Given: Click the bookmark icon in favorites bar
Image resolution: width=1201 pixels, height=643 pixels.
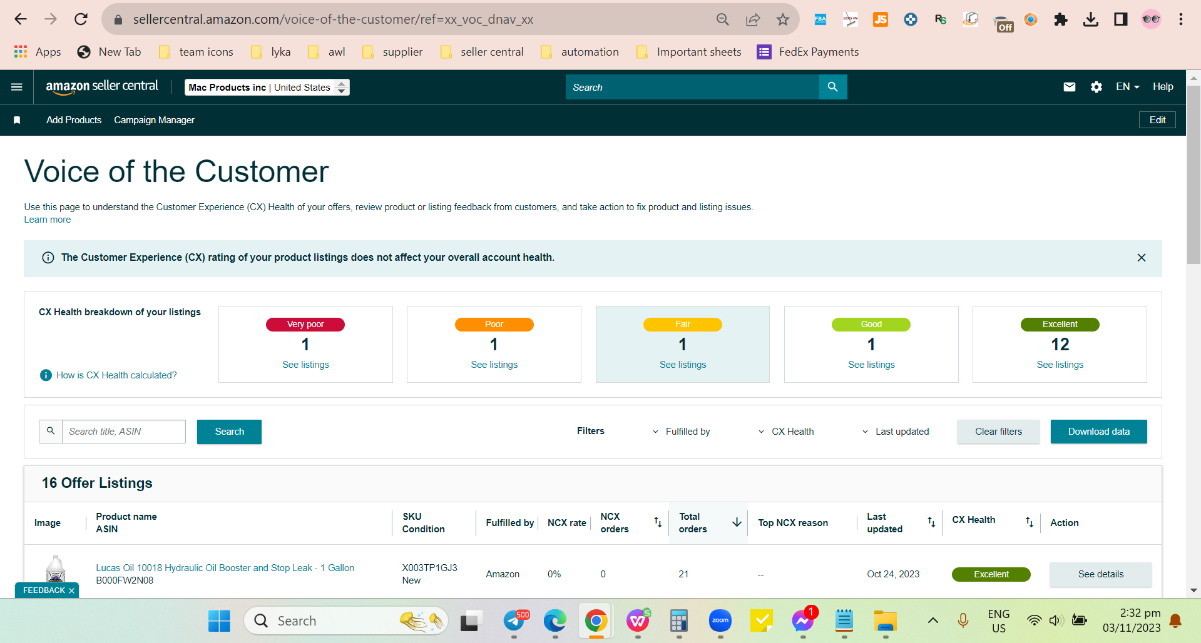Looking at the screenshot, I should pos(17,120).
